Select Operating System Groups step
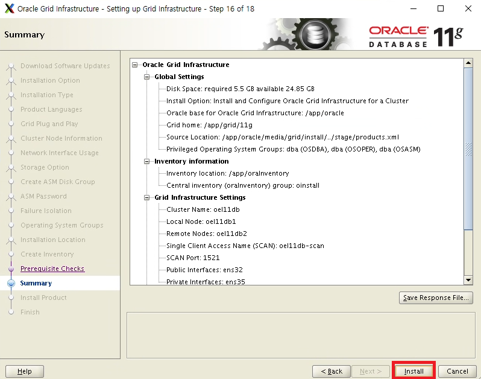This screenshot has width=481, height=379. pos(61,225)
